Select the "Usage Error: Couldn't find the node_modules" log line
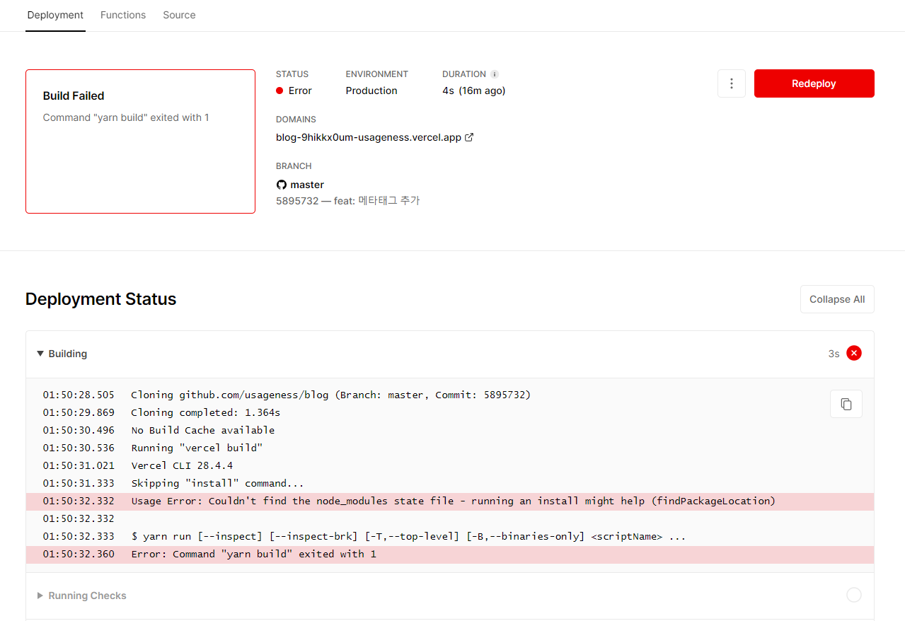Image resolution: width=905 pixels, height=621 pixels. [450, 501]
